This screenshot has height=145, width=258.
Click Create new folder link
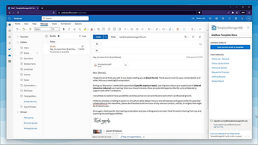[x=31, y=102]
